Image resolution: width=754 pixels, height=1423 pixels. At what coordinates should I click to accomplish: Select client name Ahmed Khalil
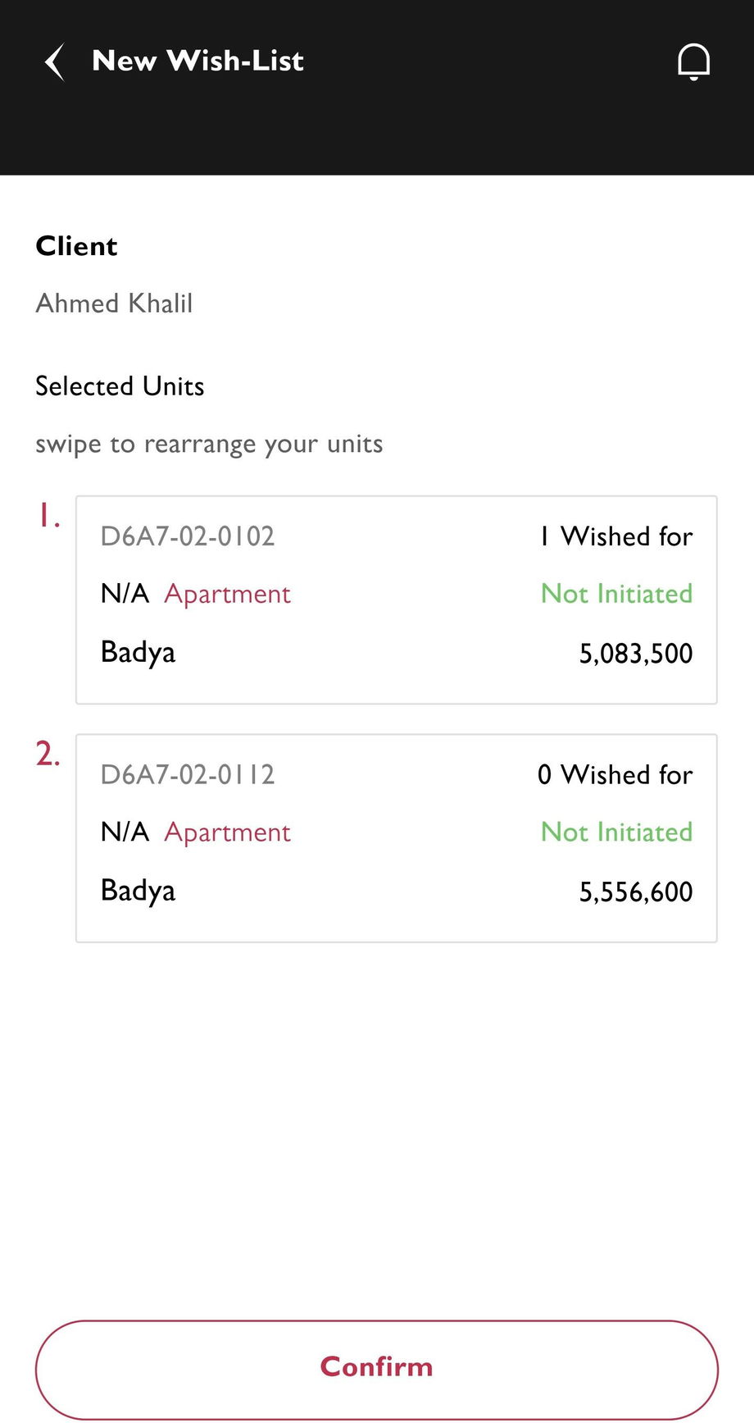(x=114, y=303)
